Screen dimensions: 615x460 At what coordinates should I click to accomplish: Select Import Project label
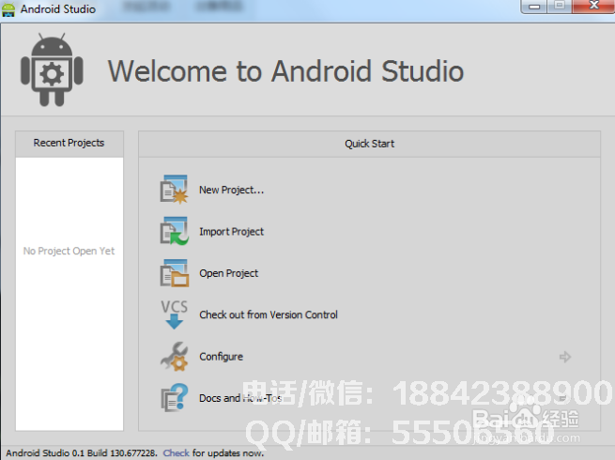(231, 232)
